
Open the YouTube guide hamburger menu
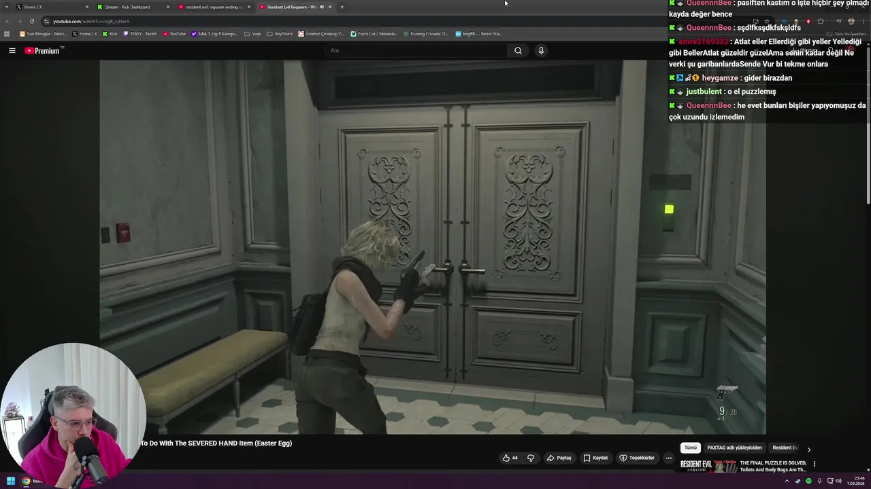[12, 50]
